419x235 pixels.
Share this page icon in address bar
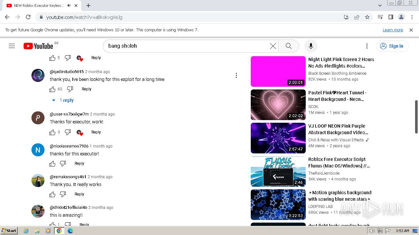point(357,17)
